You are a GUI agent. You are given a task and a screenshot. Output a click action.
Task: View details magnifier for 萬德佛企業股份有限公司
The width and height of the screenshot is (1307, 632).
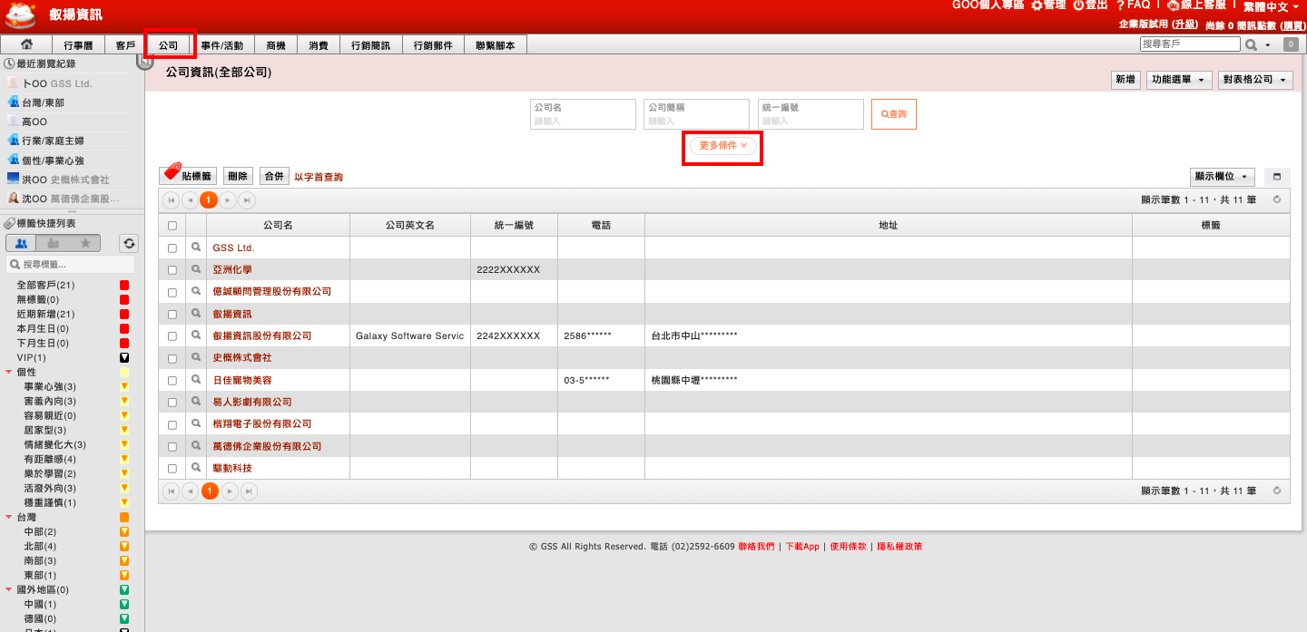click(195, 446)
